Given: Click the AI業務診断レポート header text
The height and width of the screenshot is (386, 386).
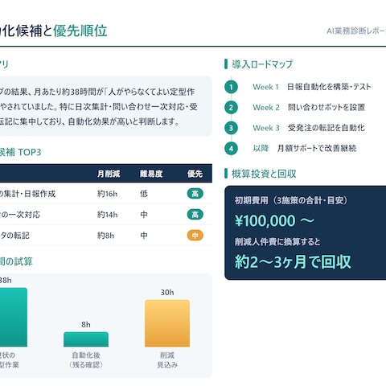Looking at the screenshot, I should coord(356,31).
